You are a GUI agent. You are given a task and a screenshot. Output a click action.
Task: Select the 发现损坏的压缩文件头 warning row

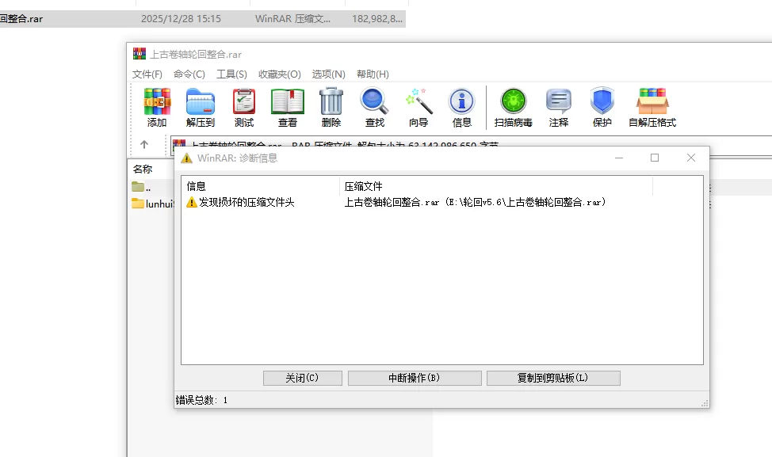pos(246,203)
